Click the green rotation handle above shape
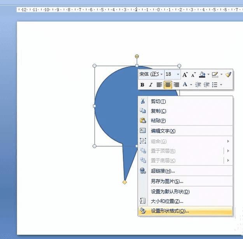The image size is (243, 239). [x=137, y=56]
